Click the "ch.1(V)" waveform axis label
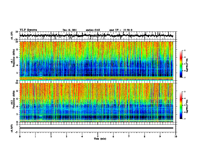Screen dimensions: 198x153 [x=12, y=35]
